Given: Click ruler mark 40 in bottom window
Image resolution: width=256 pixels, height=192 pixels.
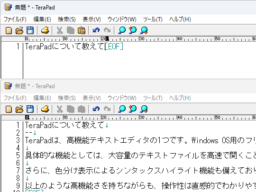Looking at the screenshot, I should pyautogui.click(x=180, y=118).
